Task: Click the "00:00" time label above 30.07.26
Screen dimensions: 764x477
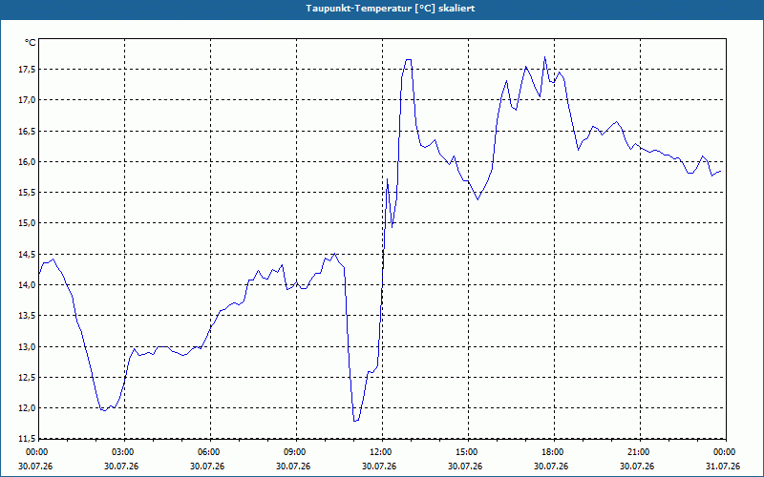Action: [x=36, y=452]
